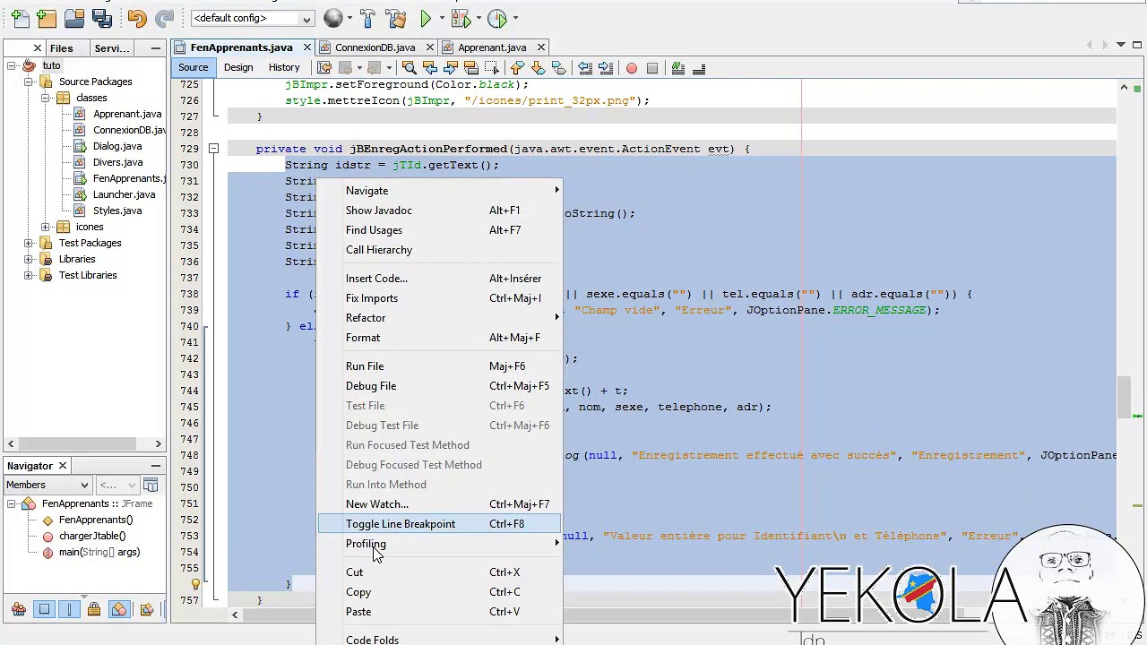
Task: Collapse the tuto project node
Action: (12, 65)
